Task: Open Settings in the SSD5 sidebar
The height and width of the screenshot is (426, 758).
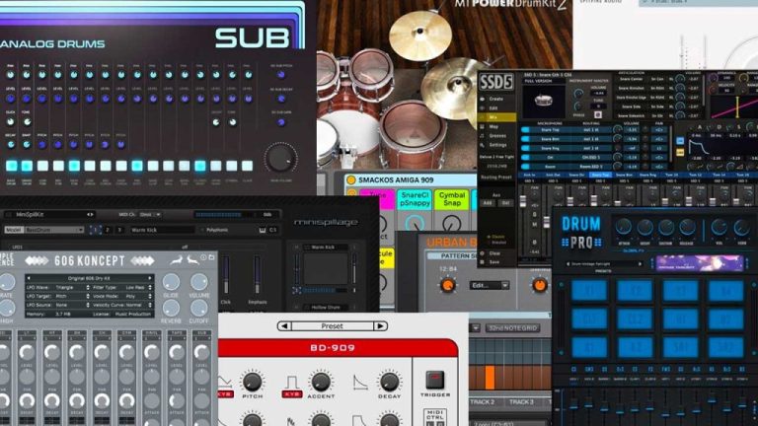Action: (x=497, y=145)
